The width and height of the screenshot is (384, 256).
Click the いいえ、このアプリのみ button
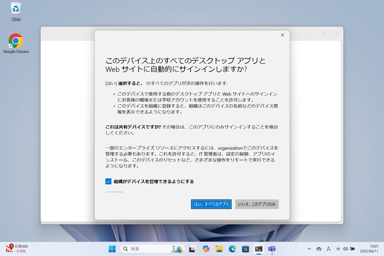point(257,204)
